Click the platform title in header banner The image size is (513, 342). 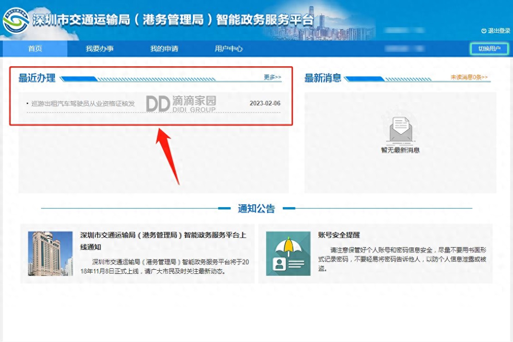pos(173,20)
